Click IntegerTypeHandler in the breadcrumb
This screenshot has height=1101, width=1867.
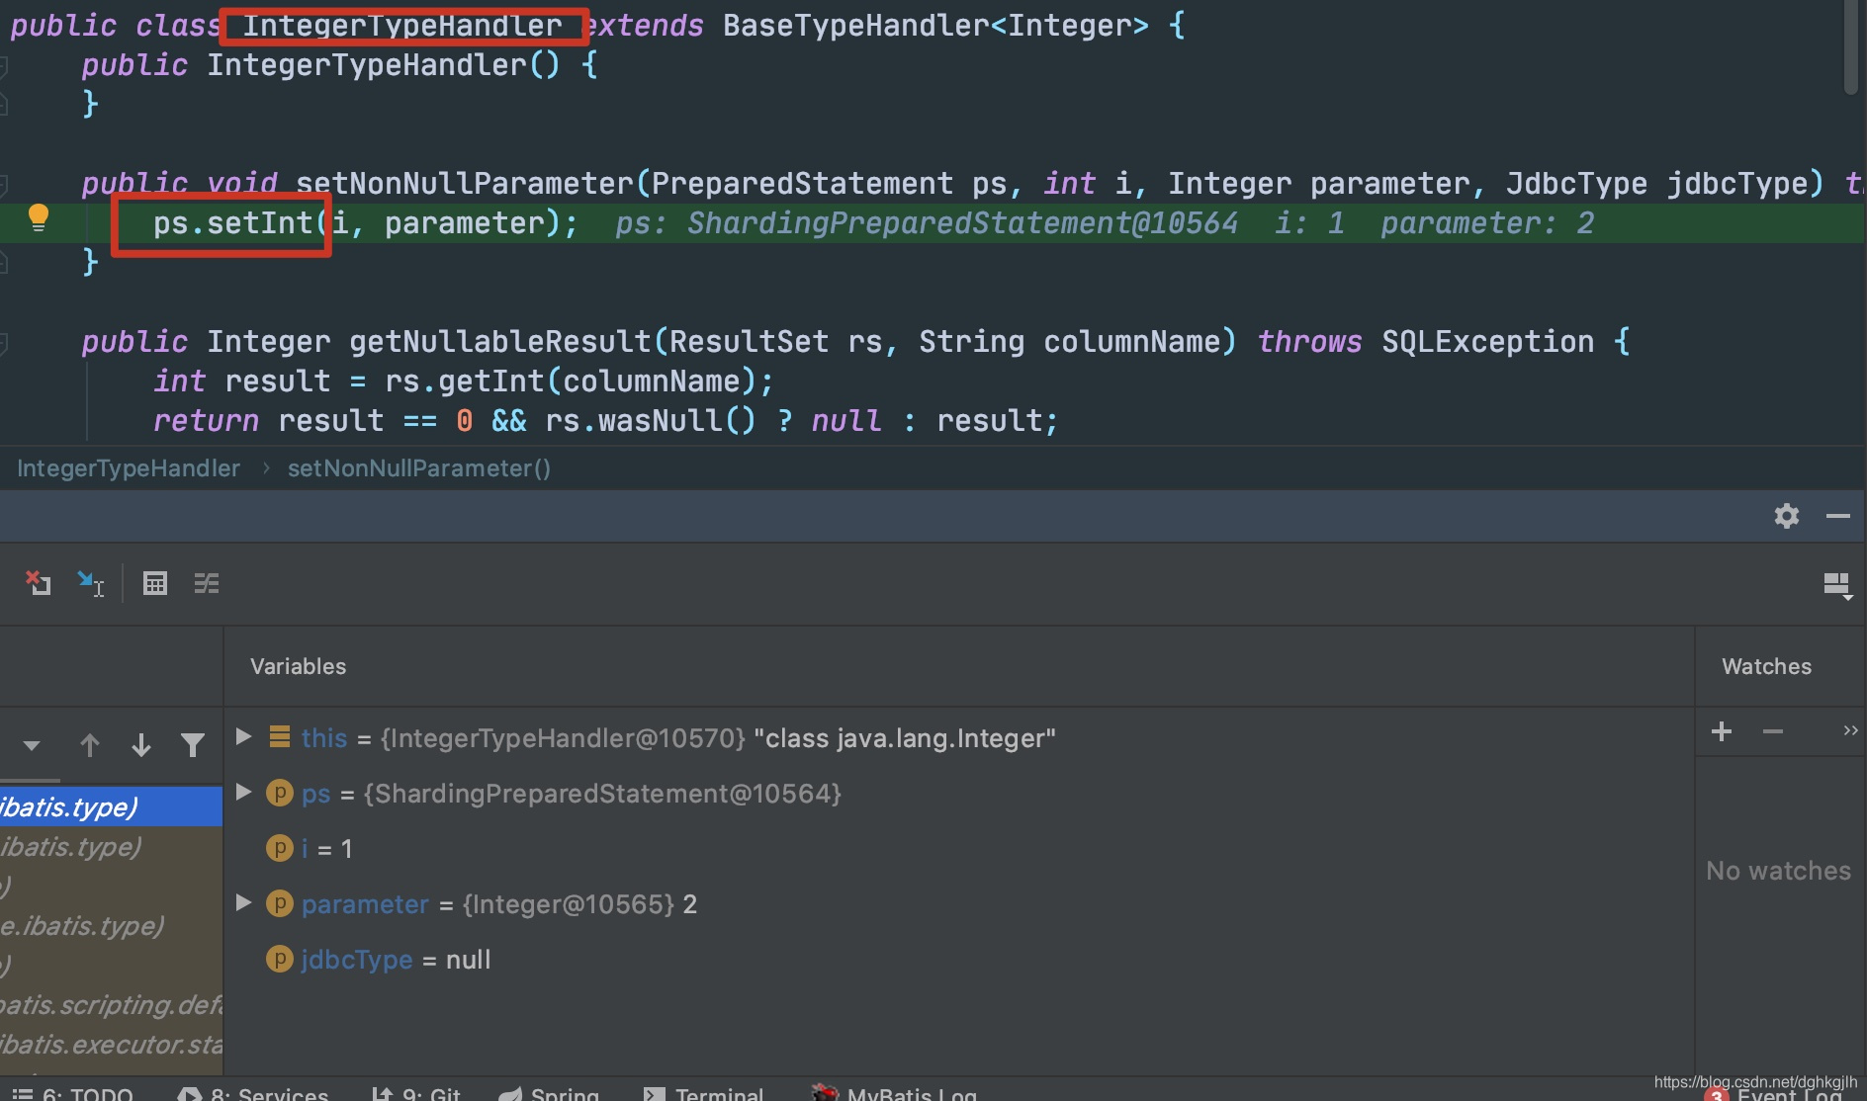129,468
